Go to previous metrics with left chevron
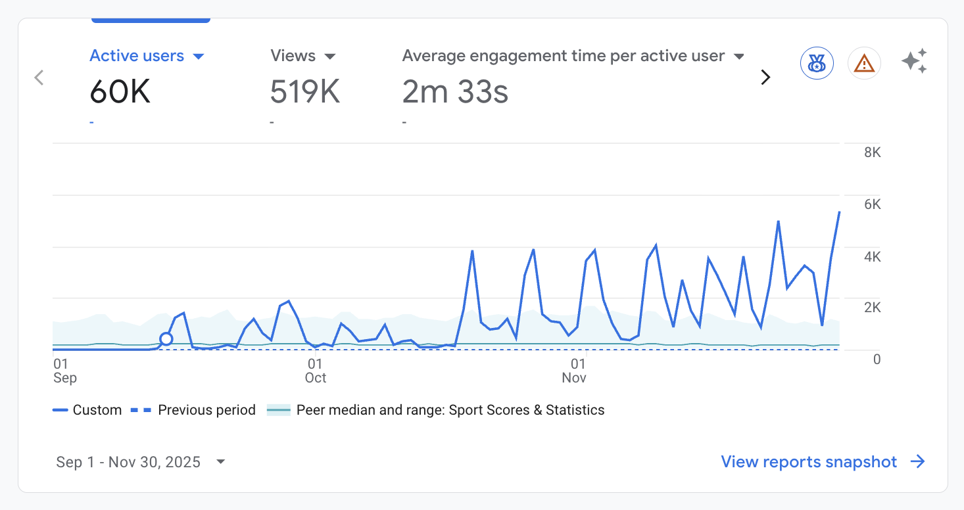Screen dimensions: 964x510 [x=39, y=78]
